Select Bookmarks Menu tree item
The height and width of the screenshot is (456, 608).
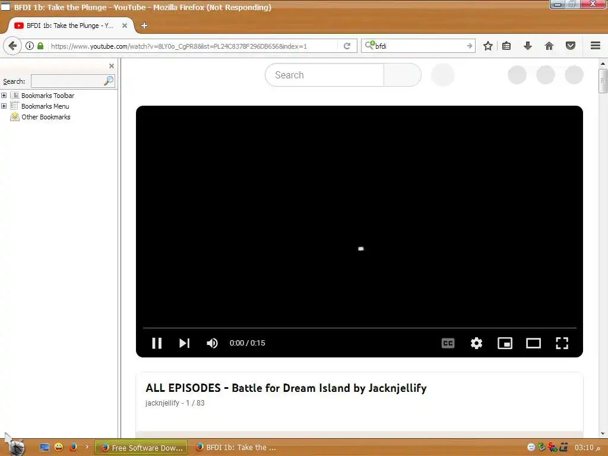click(45, 106)
